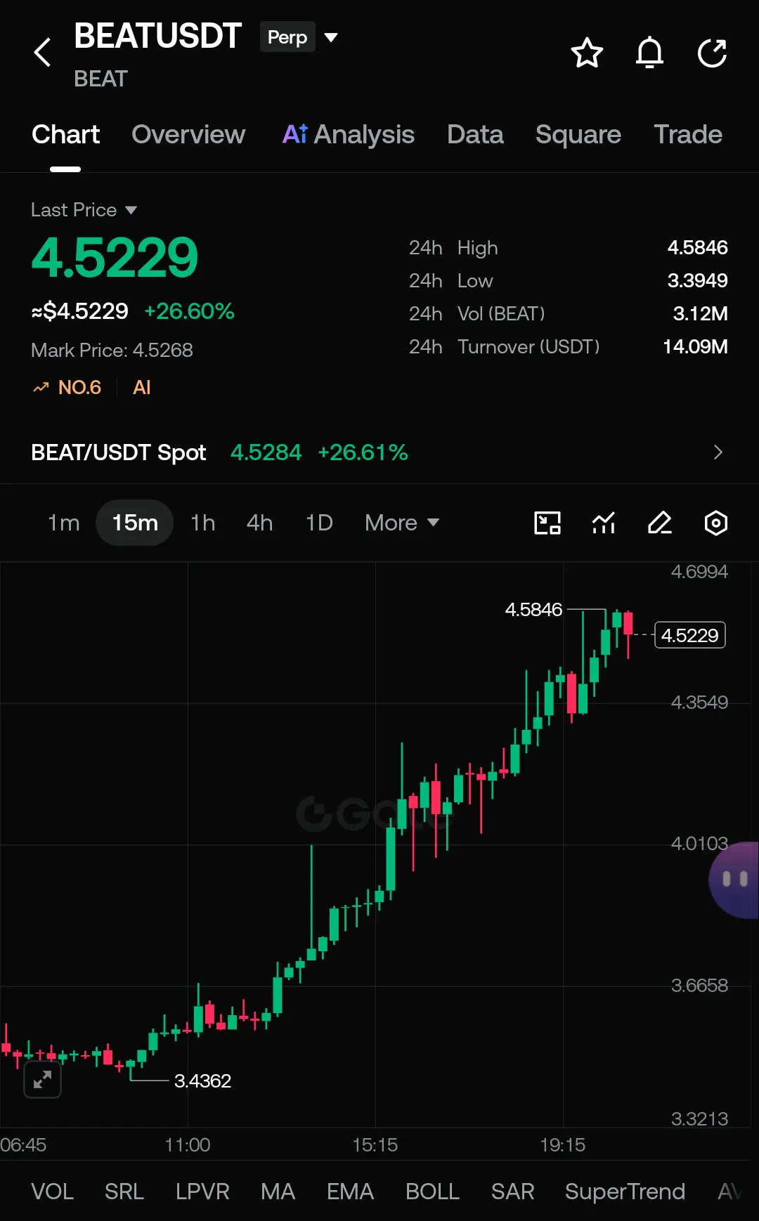The width and height of the screenshot is (759, 1221).
Task: Tap the 3.4362 low marker on chart
Action: 202,1080
